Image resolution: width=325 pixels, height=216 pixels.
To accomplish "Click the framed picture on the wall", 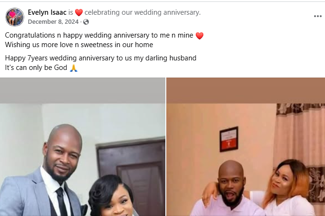I will coord(229,138).
